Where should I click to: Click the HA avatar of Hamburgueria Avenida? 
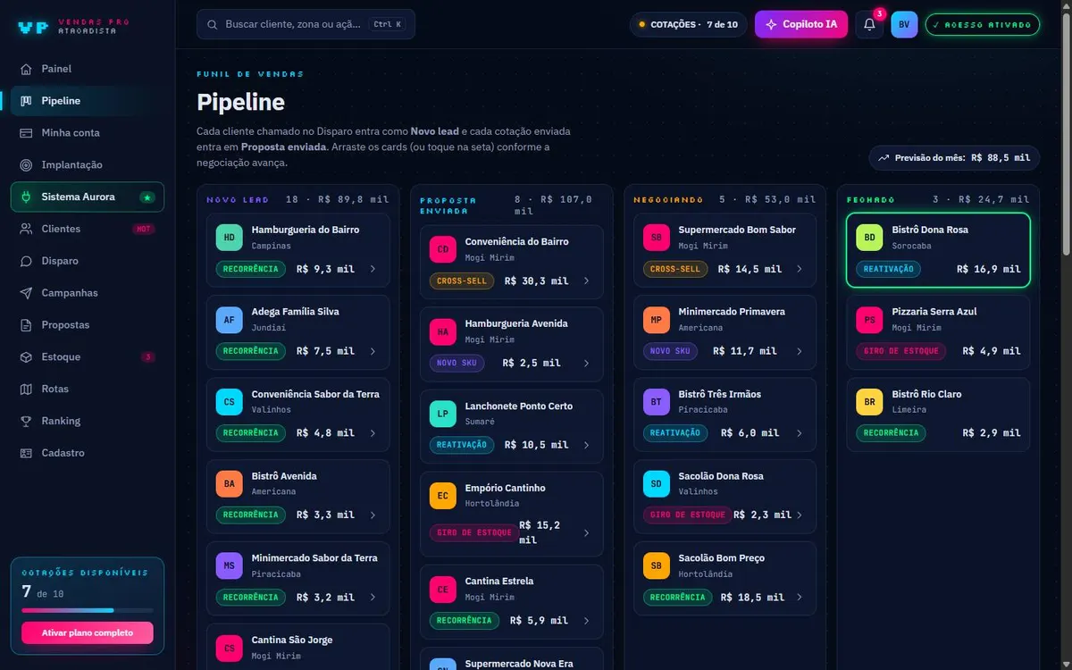point(443,331)
